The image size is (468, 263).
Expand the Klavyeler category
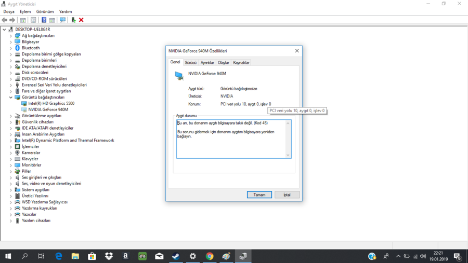click(11, 159)
